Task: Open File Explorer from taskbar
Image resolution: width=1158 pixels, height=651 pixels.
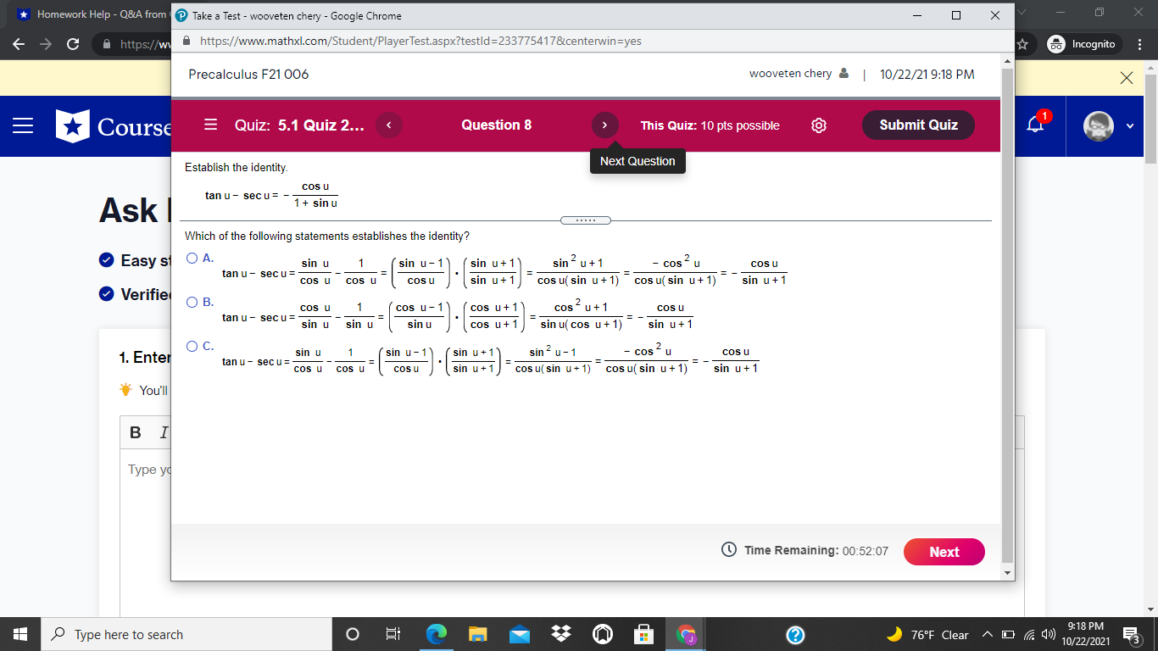Action: click(x=478, y=634)
